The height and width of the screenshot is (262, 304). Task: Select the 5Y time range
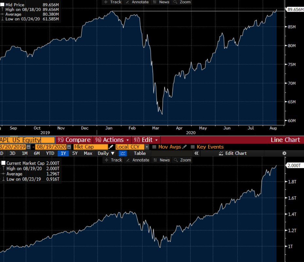tap(75, 153)
